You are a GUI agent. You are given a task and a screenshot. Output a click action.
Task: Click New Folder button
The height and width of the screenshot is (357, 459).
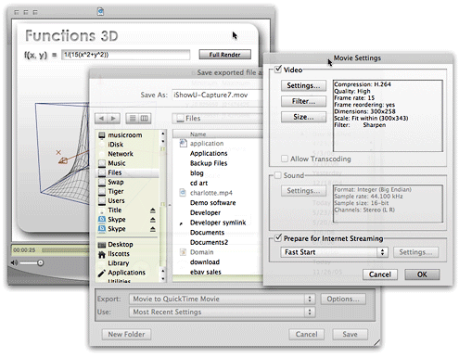[x=126, y=334]
